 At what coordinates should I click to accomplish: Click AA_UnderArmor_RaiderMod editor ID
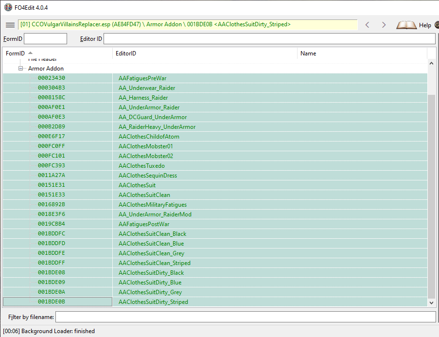point(155,214)
